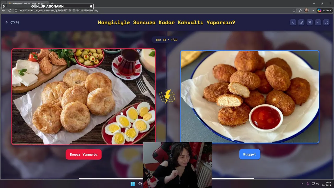The width and height of the screenshot is (334, 188).
Task: Click the browser address bar URL
Action: pyautogui.click(x=58, y=10)
